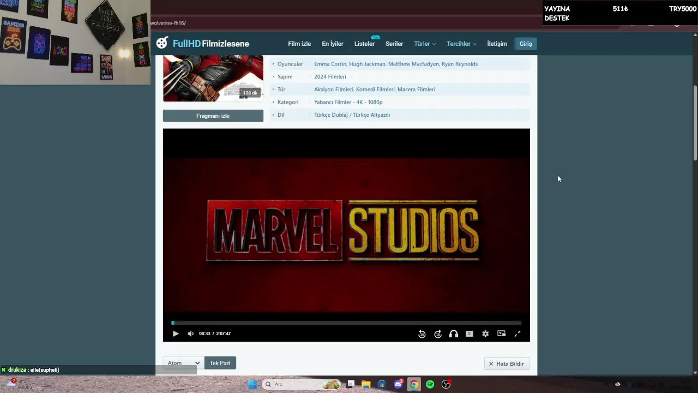Open Spotify from the taskbar

pos(430,384)
